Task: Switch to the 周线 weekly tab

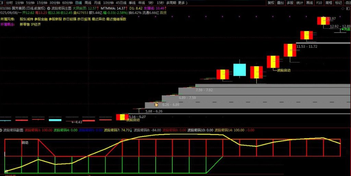Action: click(87, 3)
